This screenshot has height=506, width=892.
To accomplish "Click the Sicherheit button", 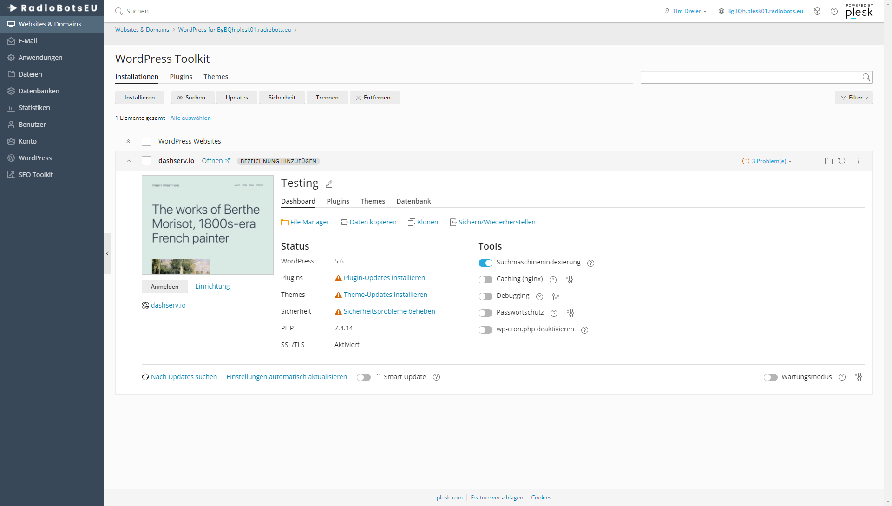I will pos(282,98).
